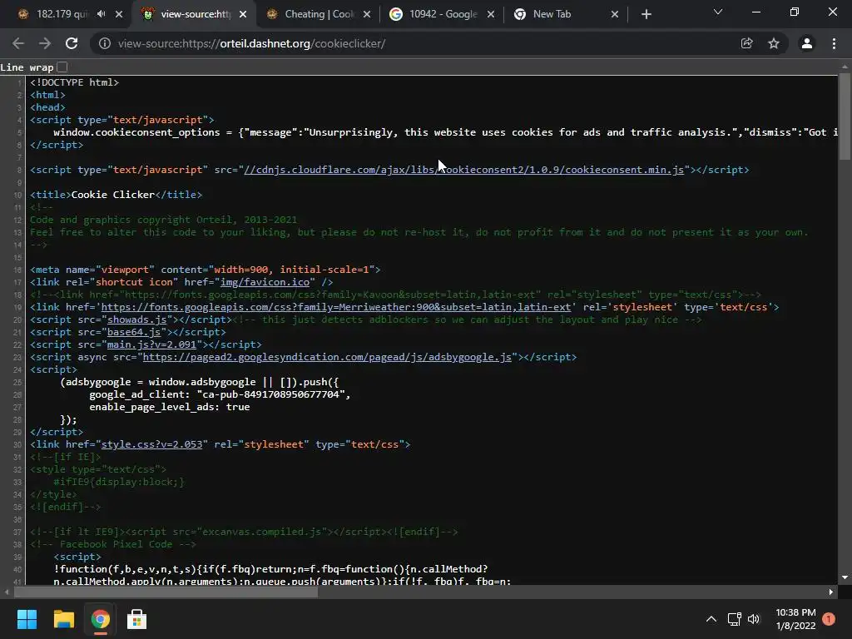Open the Merriweather fonts.googleapis.com link

tap(336, 307)
